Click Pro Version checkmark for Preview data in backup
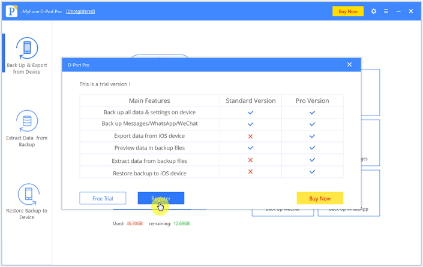Viewport: 423px width, 267px height. tap(313, 148)
